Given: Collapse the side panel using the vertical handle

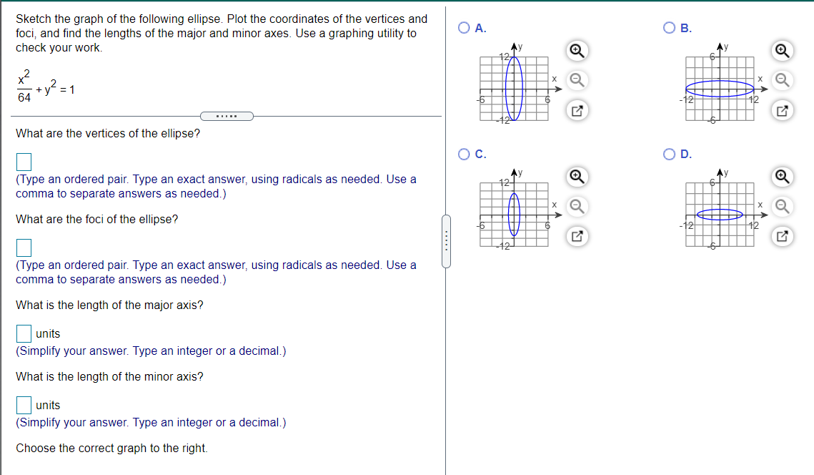Looking at the screenshot, I should click(446, 241).
